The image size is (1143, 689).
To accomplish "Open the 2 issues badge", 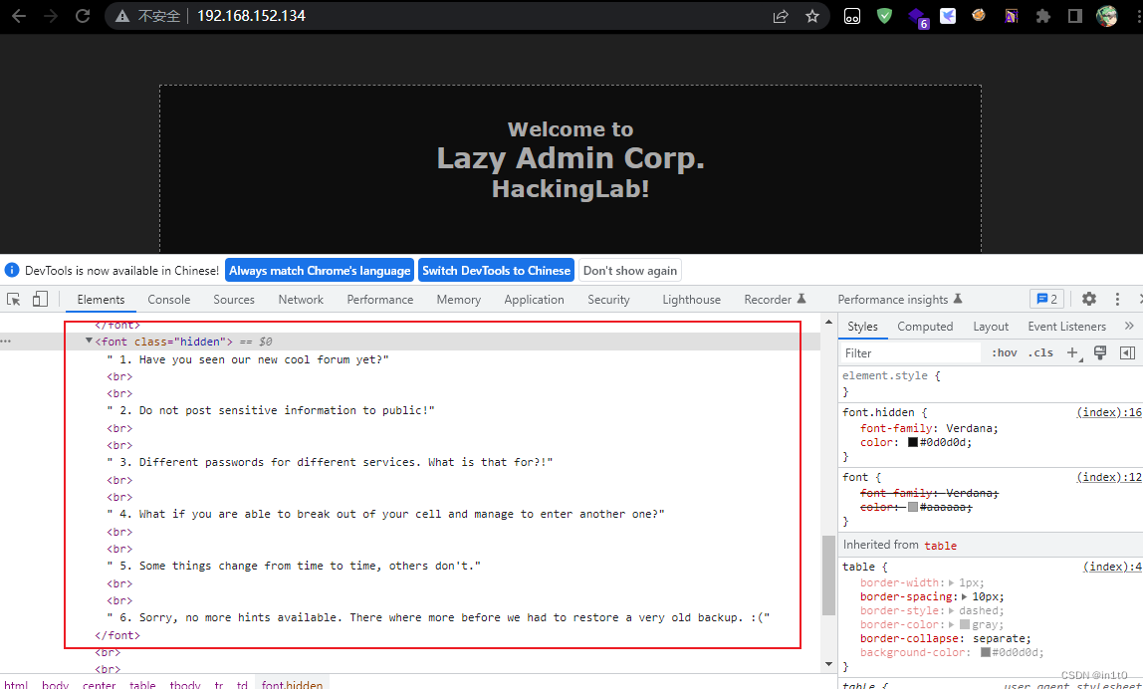I will point(1046,299).
